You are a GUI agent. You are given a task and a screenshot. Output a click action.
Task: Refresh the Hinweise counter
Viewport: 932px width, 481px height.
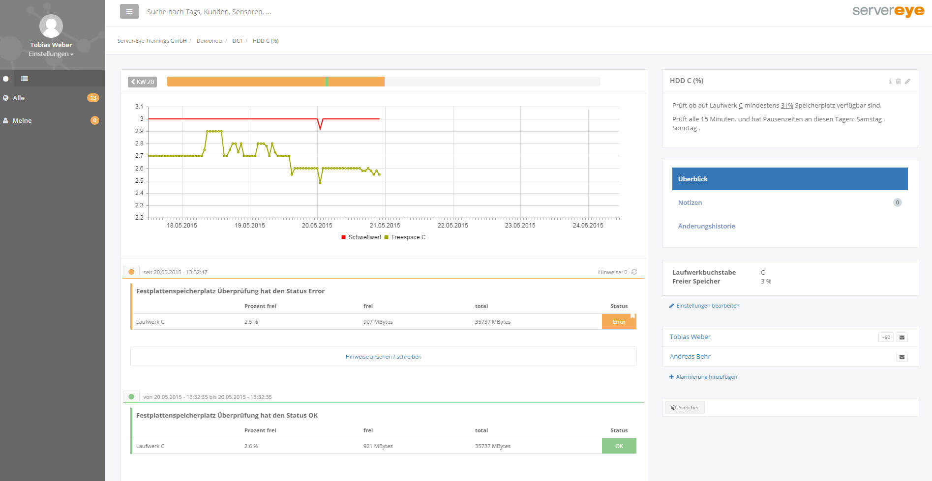[634, 272]
